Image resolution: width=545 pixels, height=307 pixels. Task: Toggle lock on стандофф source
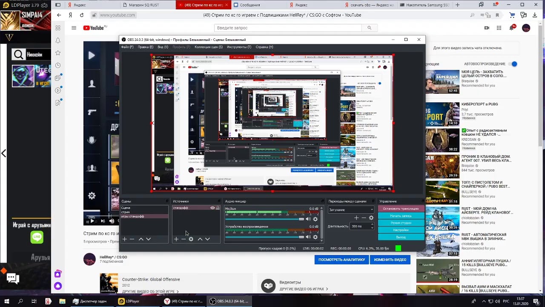(x=218, y=208)
